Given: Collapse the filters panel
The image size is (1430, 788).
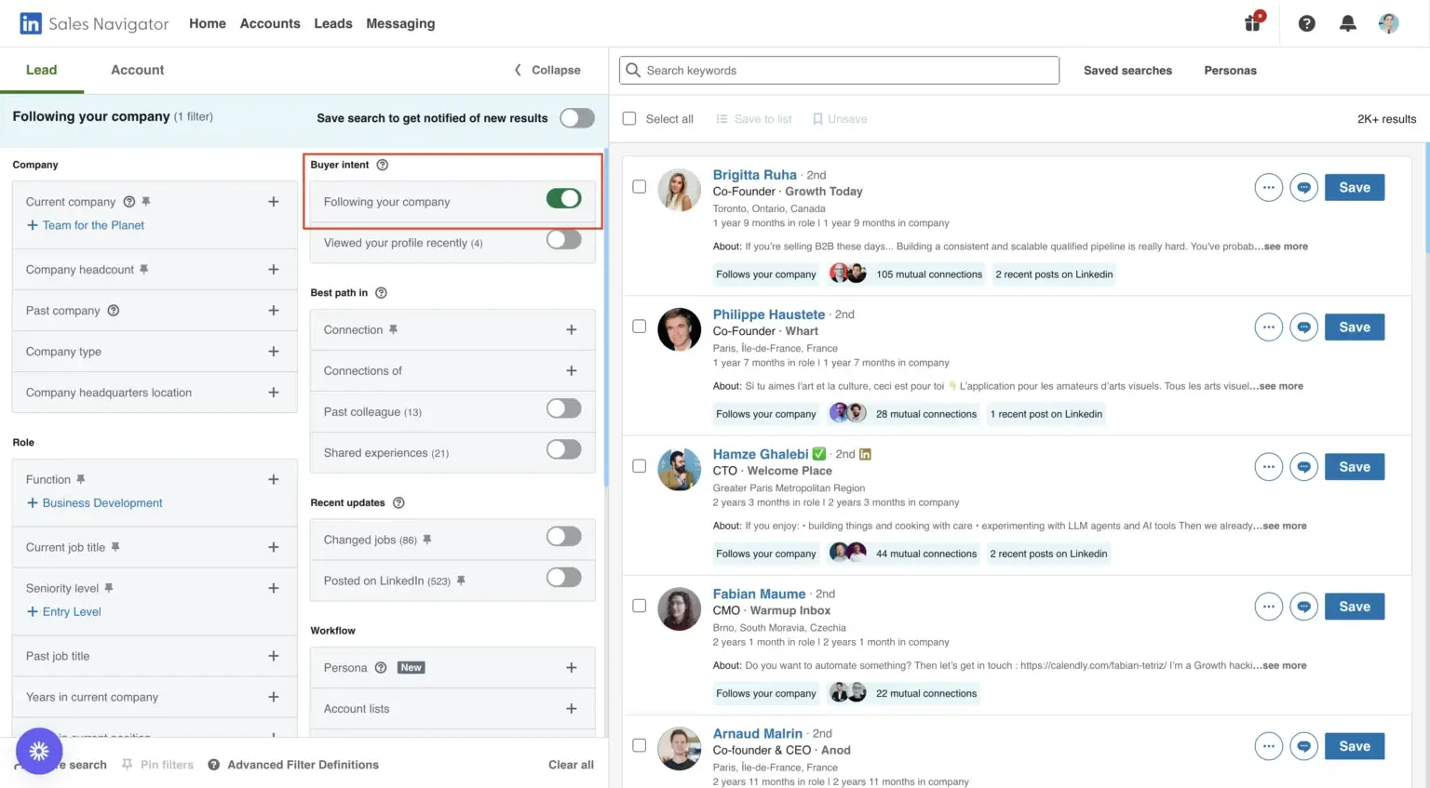Looking at the screenshot, I should 547,70.
